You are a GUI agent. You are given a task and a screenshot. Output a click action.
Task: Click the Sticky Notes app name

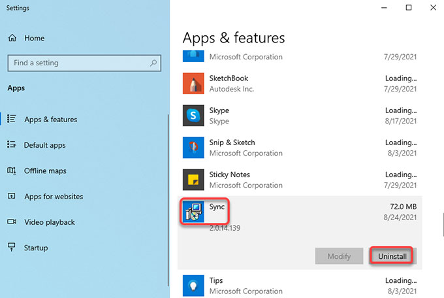pyautogui.click(x=230, y=174)
